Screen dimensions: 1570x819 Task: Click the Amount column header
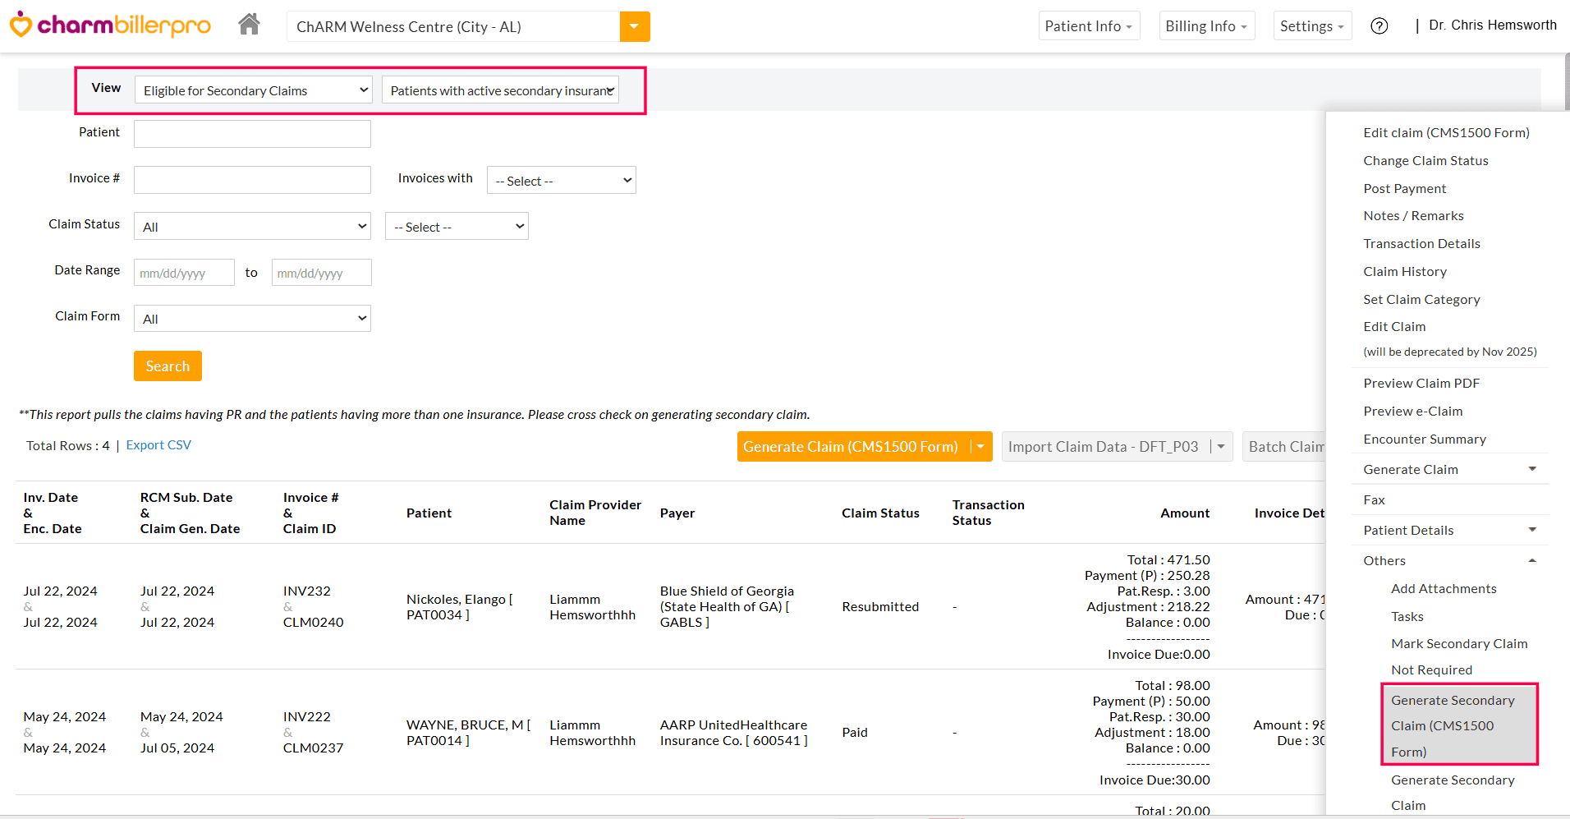click(x=1185, y=513)
